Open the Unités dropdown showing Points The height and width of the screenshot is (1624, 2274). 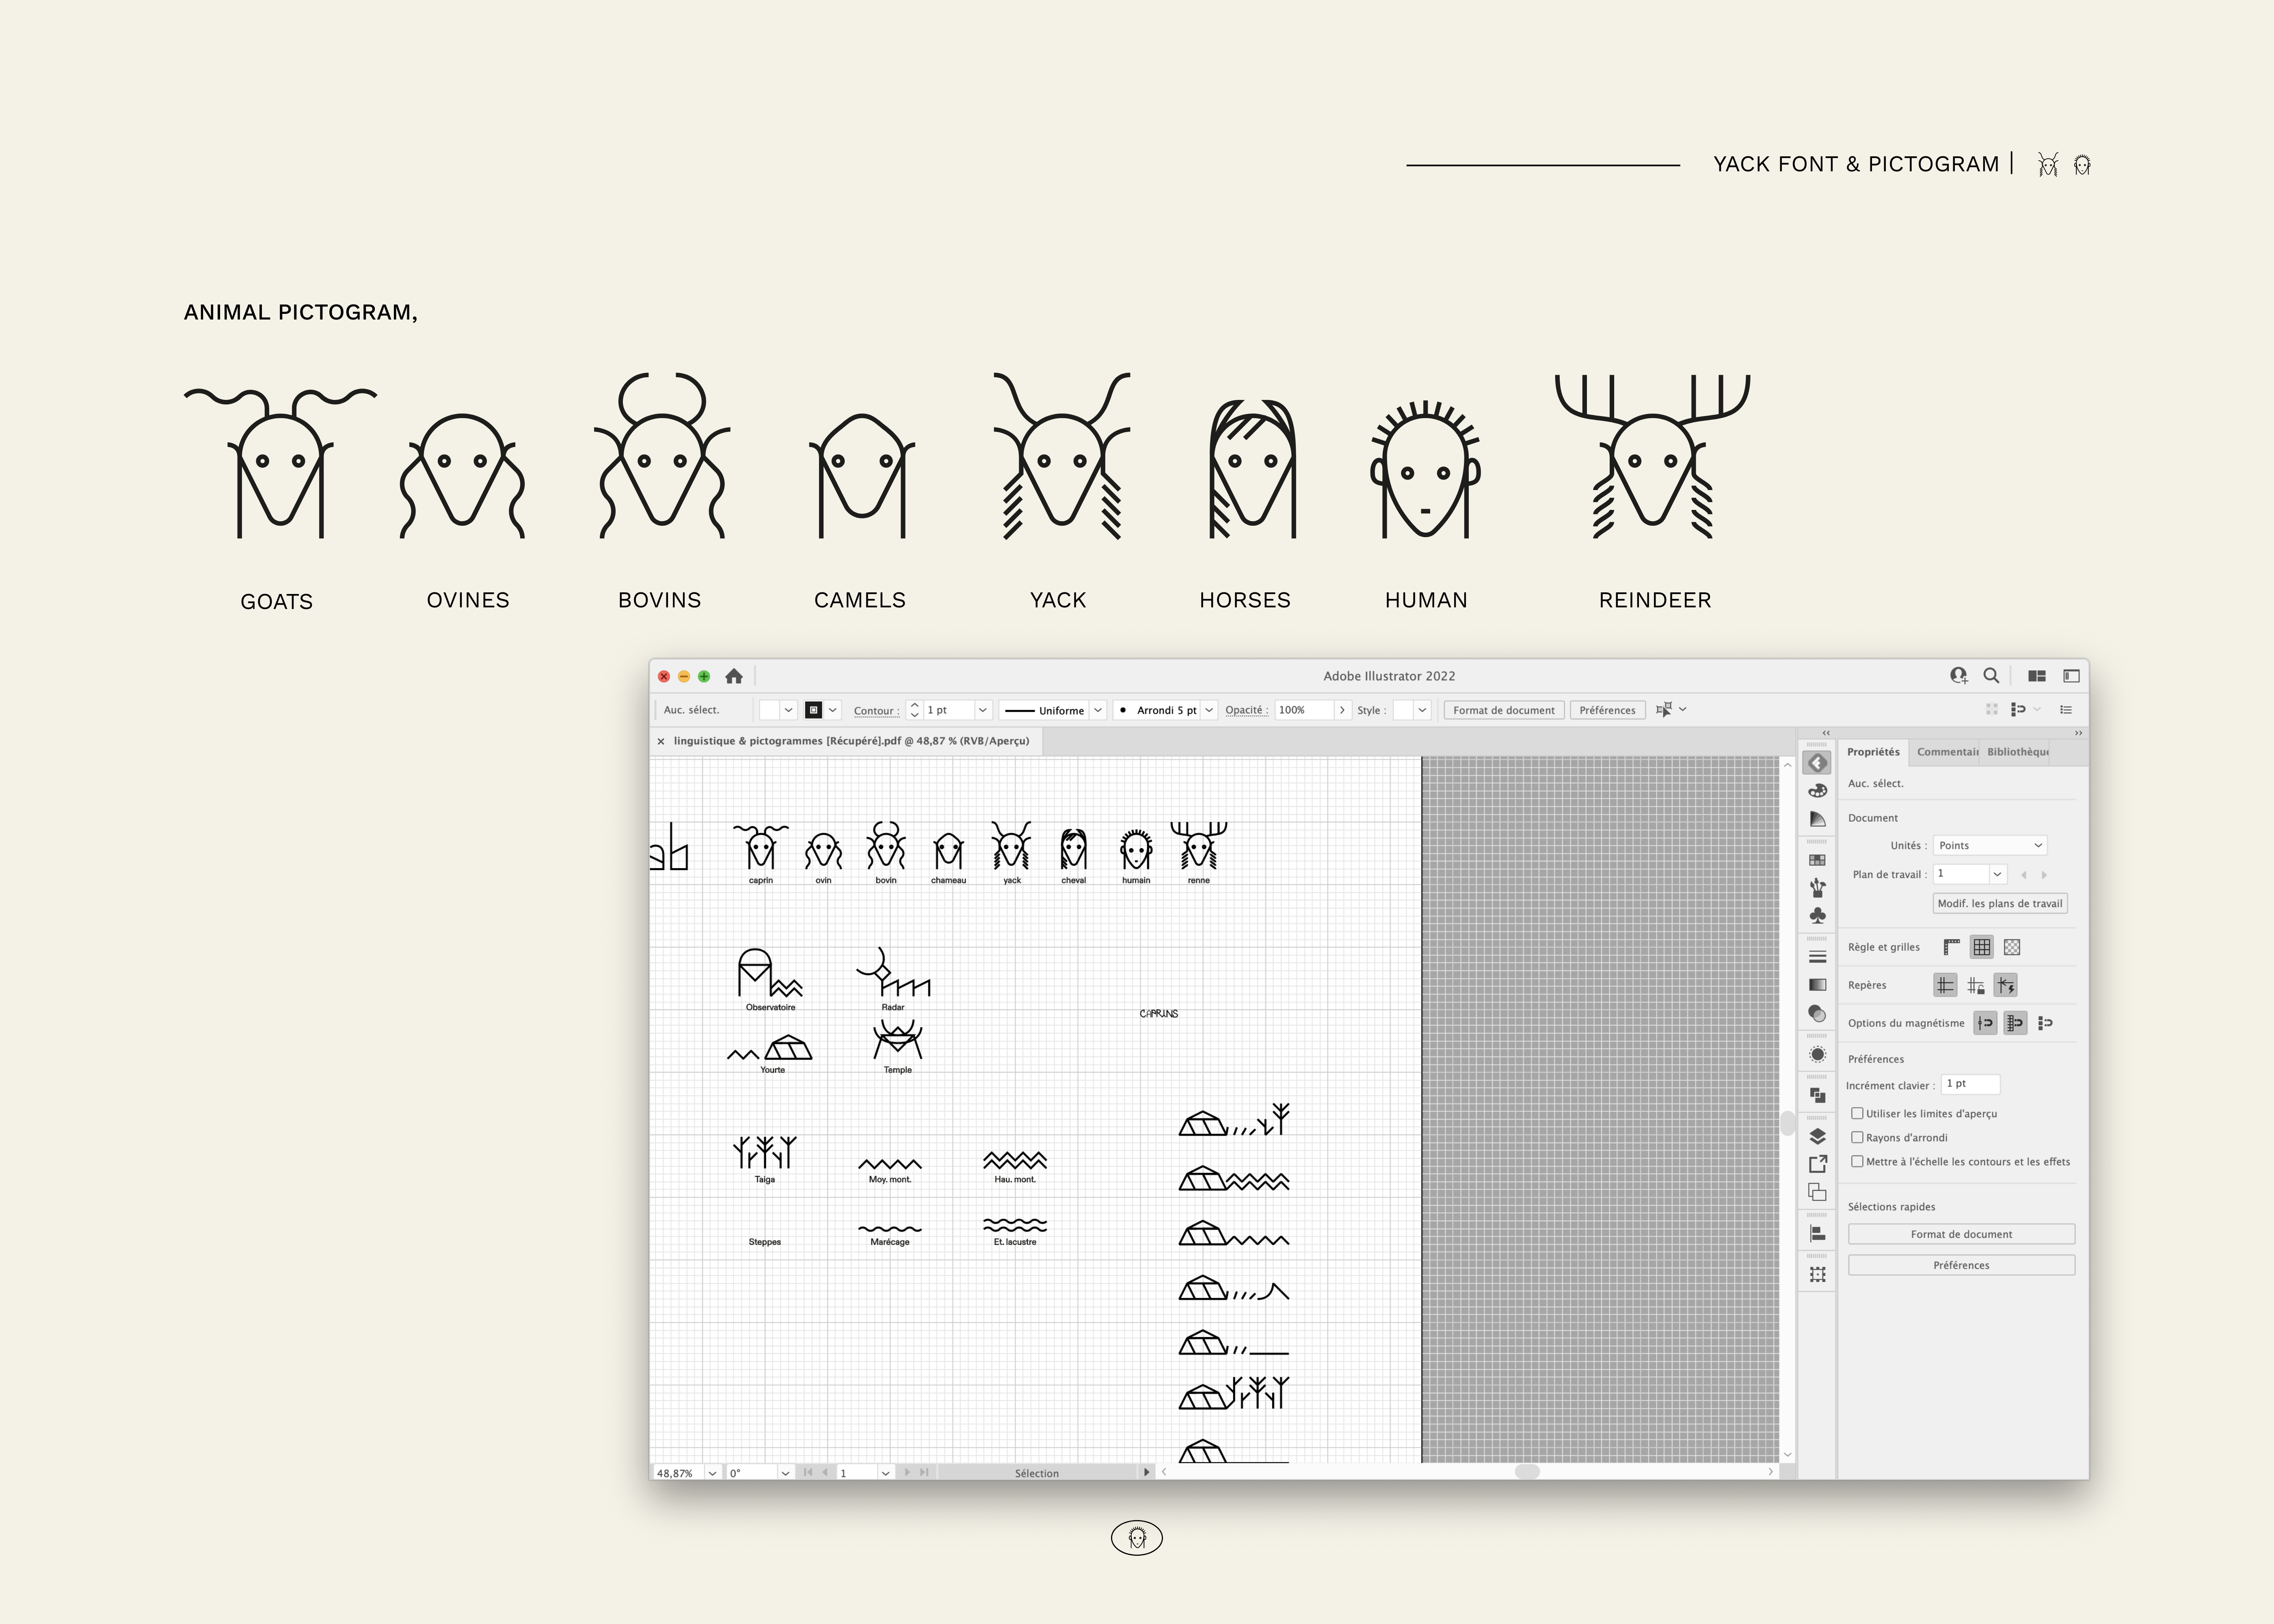1989,845
